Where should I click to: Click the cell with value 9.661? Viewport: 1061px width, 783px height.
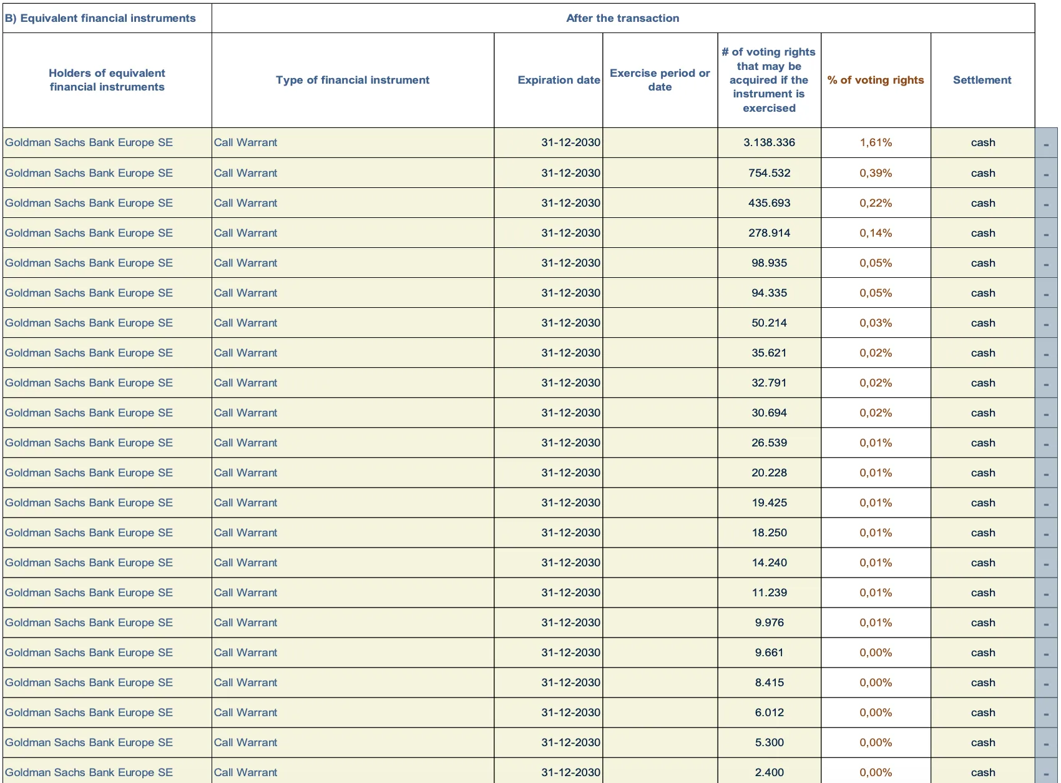coord(770,652)
